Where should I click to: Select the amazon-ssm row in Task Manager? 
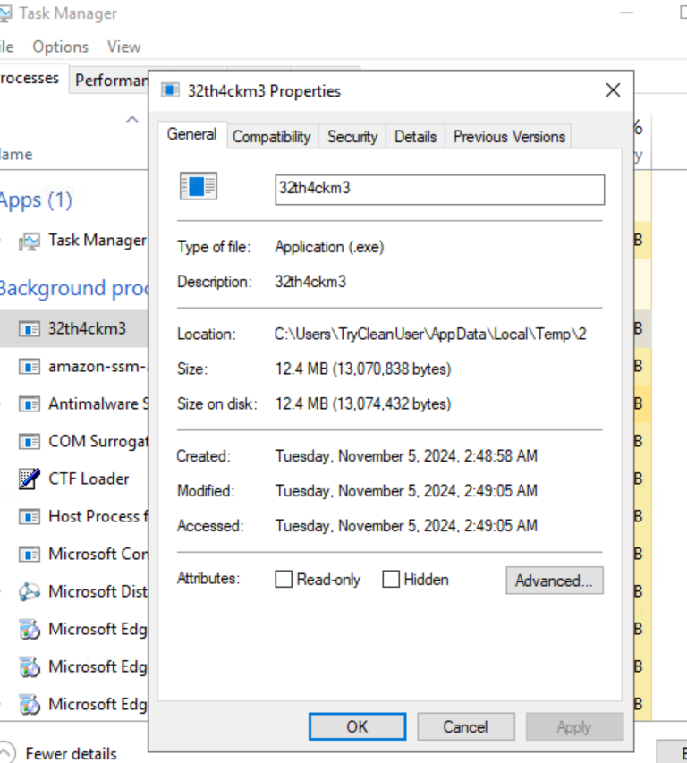point(74,367)
